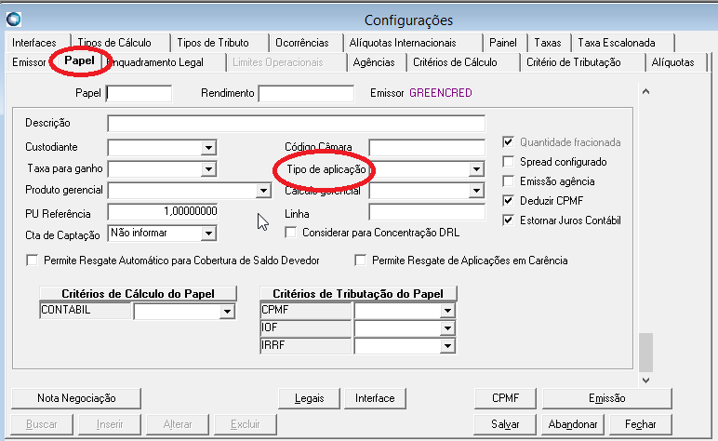This screenshot has width=718, height=441.
Task: Click the Legais button
Action: click(x=309, y=398)
